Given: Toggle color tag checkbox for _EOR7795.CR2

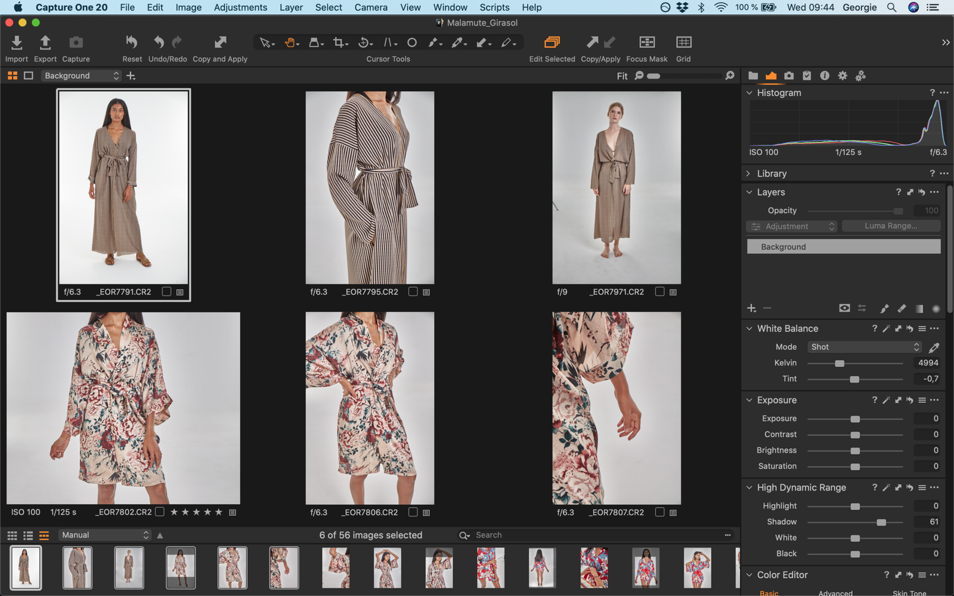Looking at the screenshot, I should pos(413,291).
